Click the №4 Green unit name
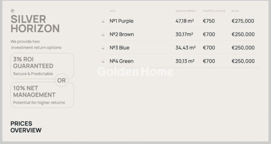Image resolution: width=271 pixels, height=144 pixels. click(x=121, y=61)
